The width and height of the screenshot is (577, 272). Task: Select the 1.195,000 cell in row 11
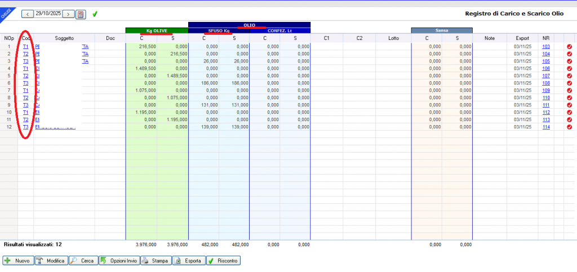[x=173, y=120]
